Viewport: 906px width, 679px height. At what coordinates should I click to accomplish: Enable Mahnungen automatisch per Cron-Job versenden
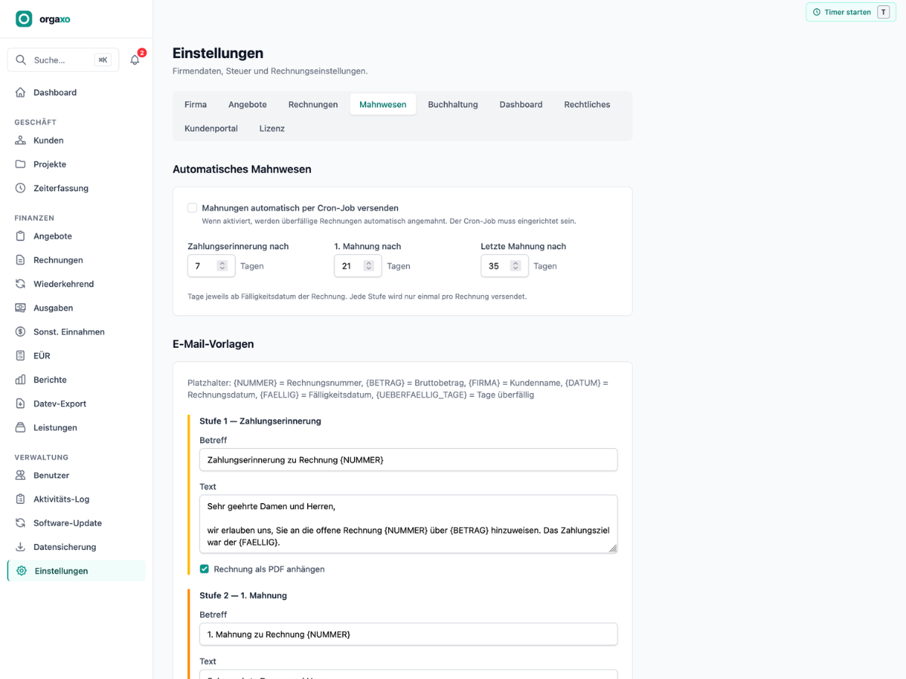[193, 207]
